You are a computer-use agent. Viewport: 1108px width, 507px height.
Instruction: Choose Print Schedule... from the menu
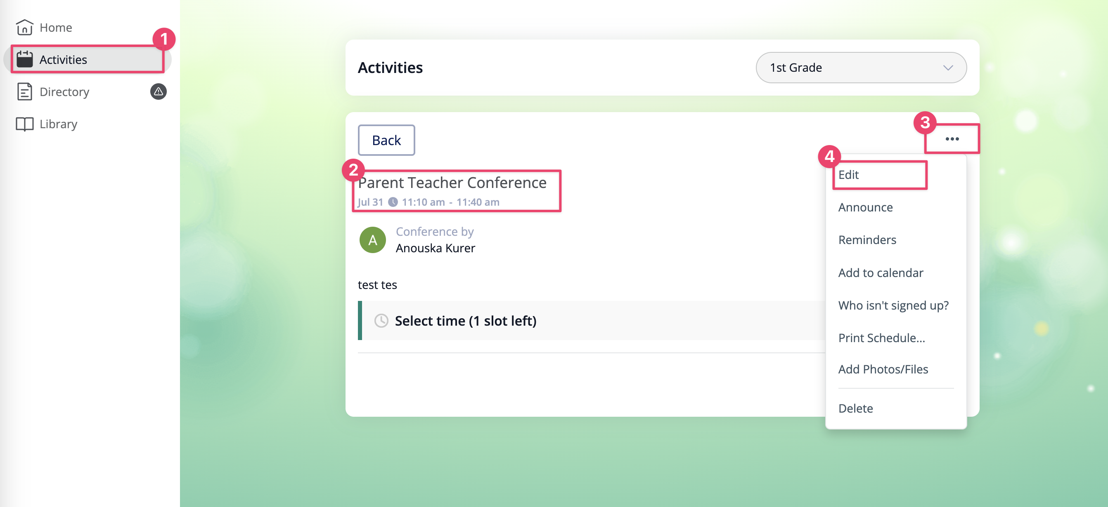point(881,338)
